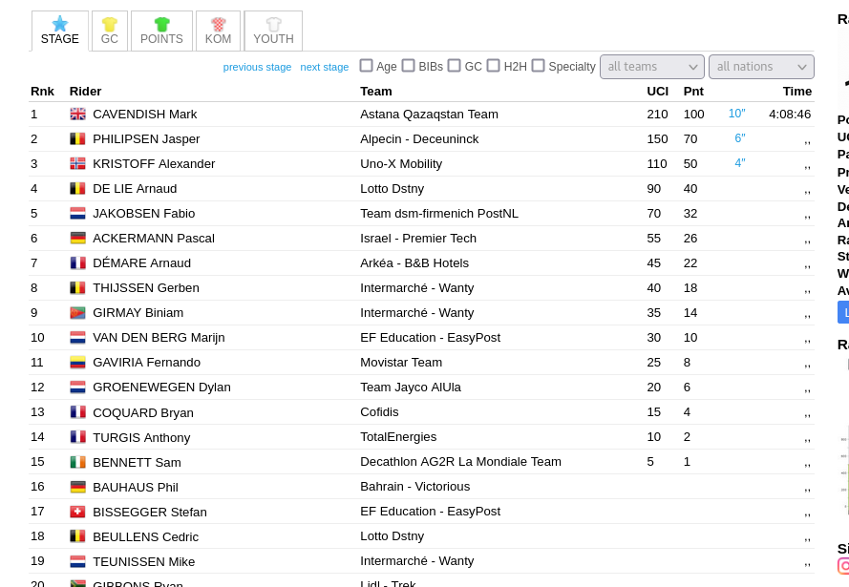Open the all nations dropdown
849x587 pixels.
(761, 67)
